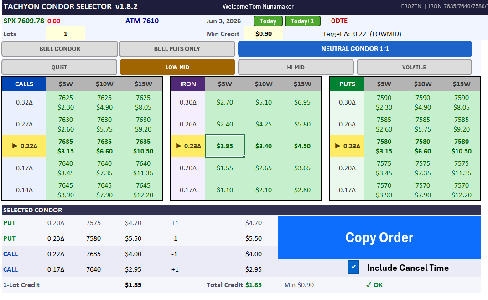Choose the VOLATILE mode button
This screenshot has height=300, width=488.
pos(414,67)
